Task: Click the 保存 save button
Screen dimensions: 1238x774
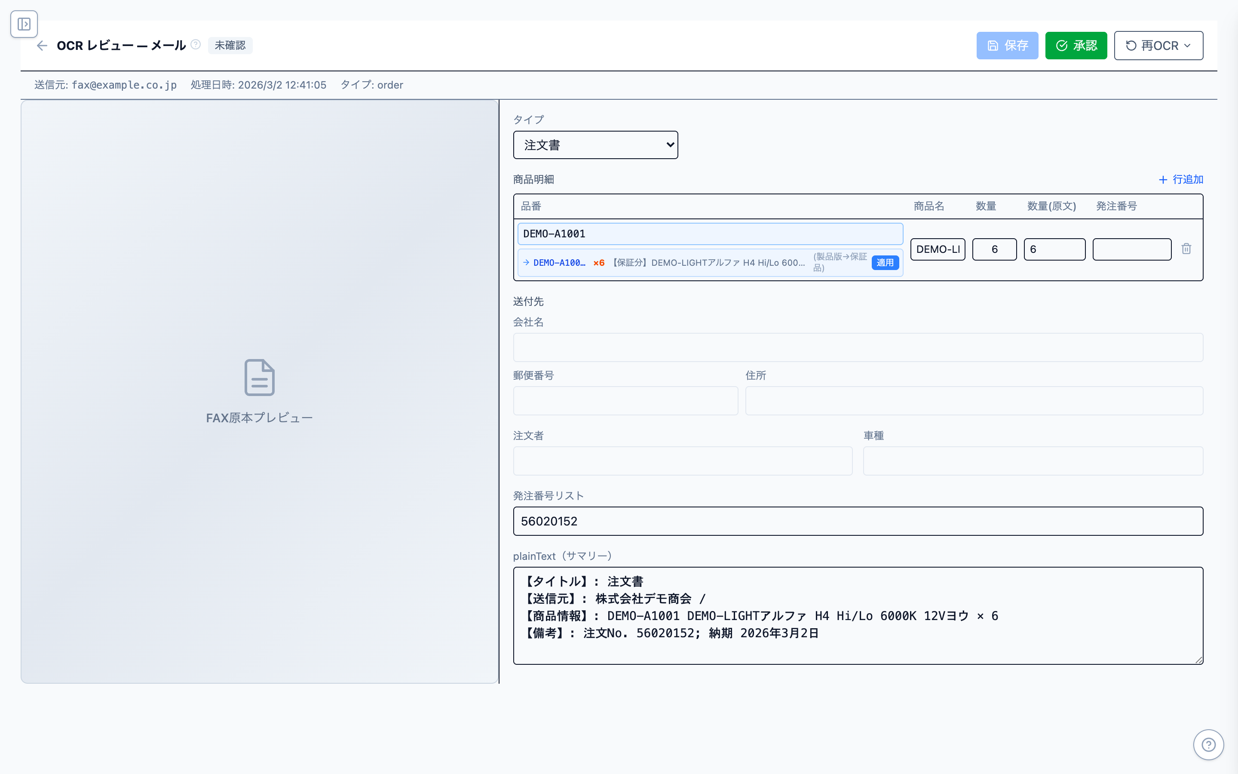Action: [x=1007, y=45]
